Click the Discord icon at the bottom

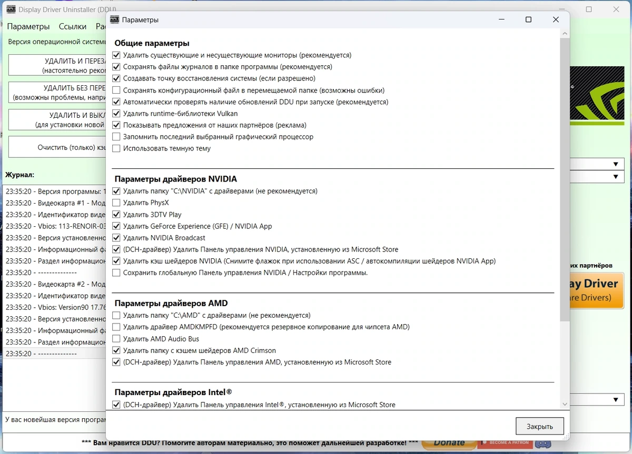544,442
